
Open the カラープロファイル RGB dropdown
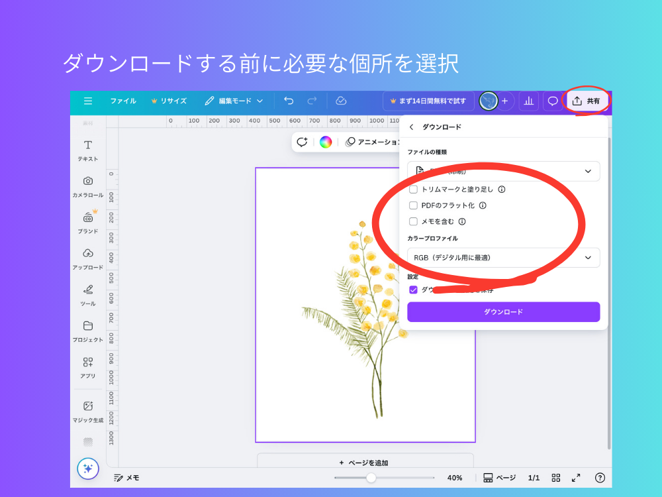click(x=503, y=258)
